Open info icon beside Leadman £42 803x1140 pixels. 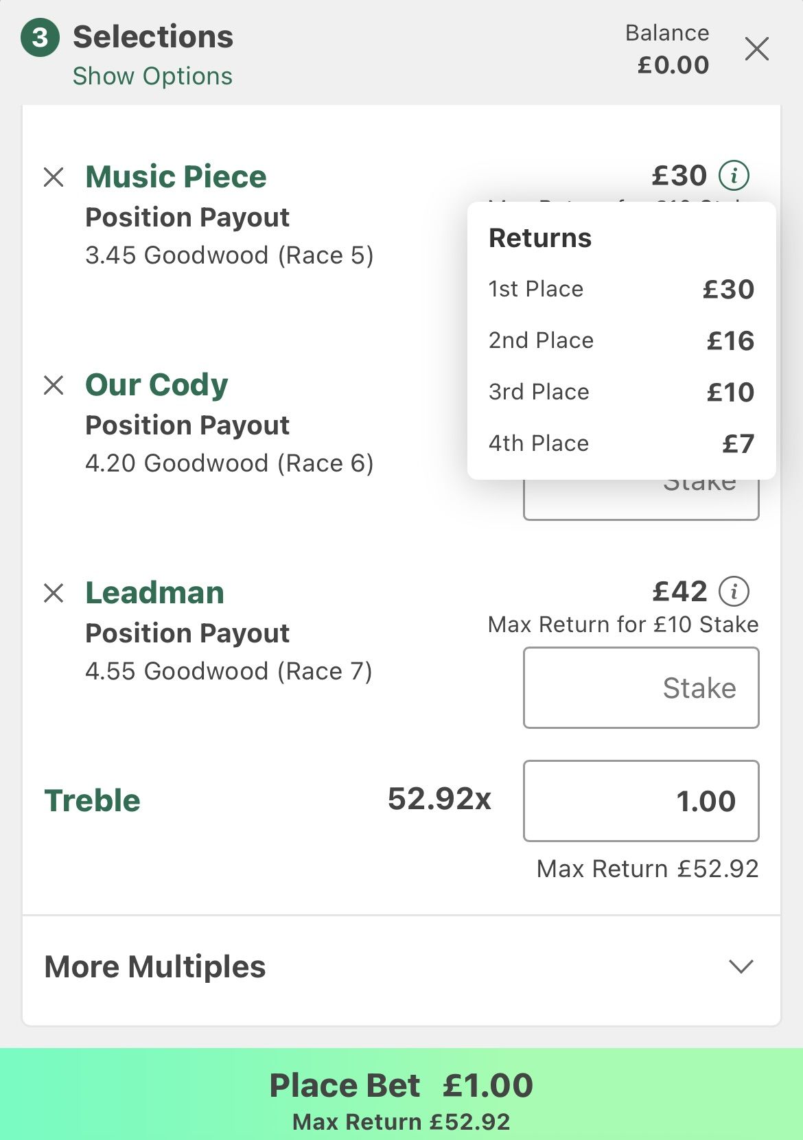tap(734, 591)
